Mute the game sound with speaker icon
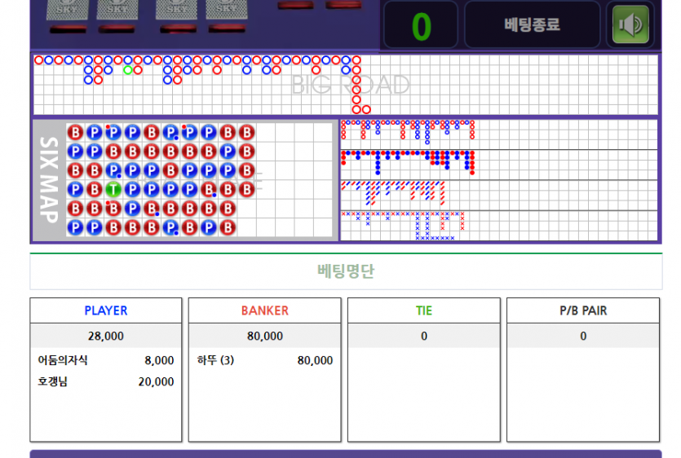681x458 pixels. click(x=630, y=24)
